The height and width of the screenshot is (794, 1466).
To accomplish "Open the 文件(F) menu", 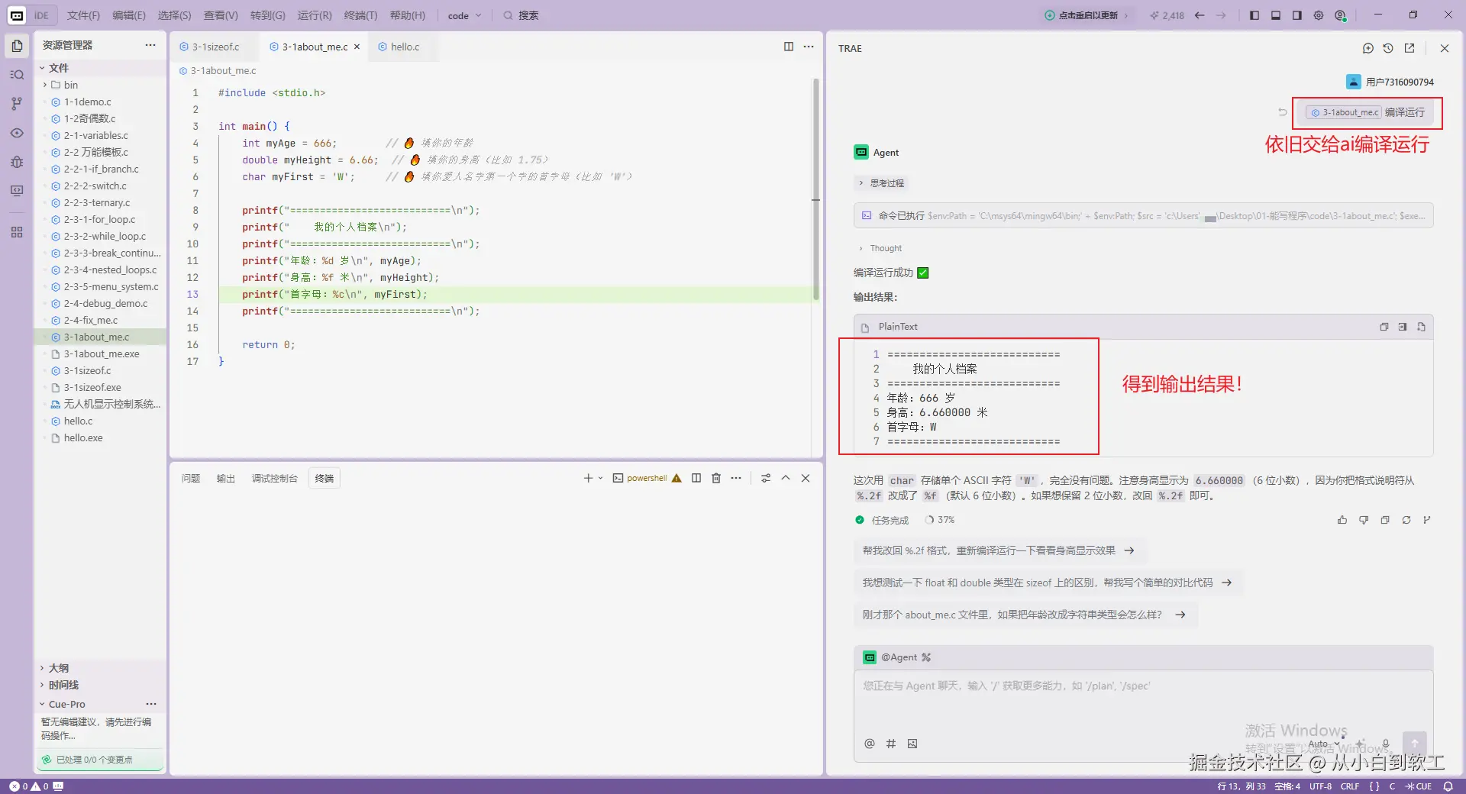I will [83, 15].
